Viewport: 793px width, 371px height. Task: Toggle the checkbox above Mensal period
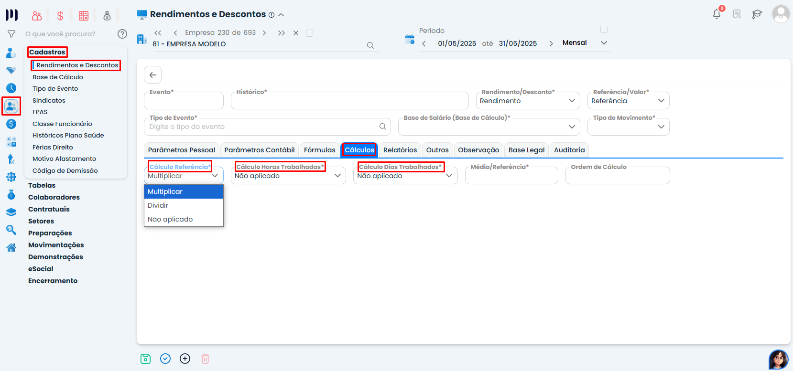point(604,30)
